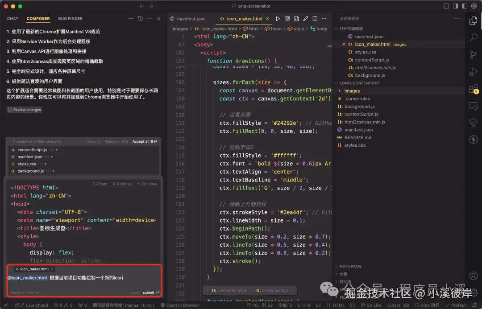Image resolution: width=482 pixels, height=309 pixels.
Task: Remove icon_maker.html context chip
Action: [52, 269]
